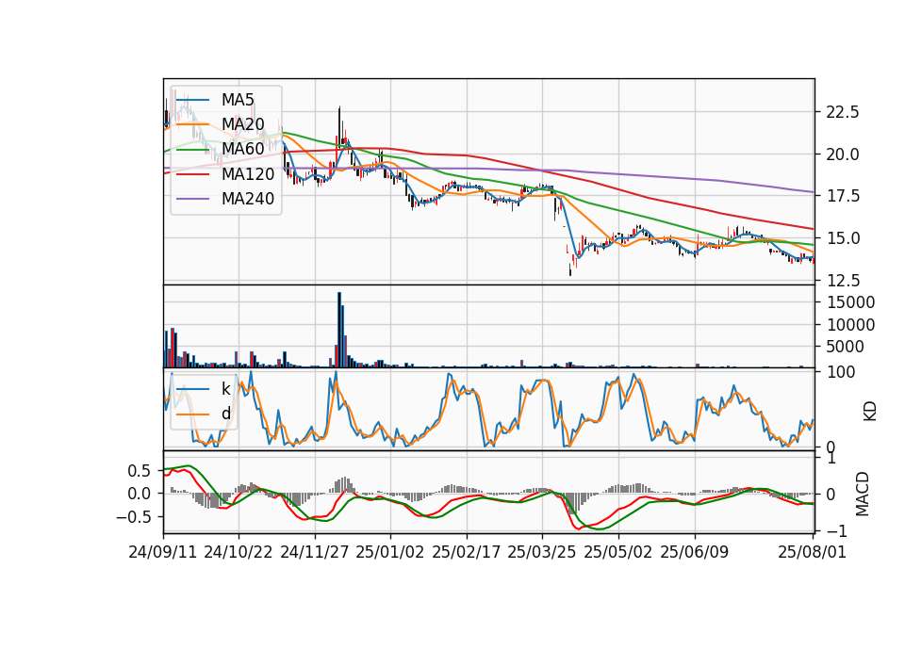
Task: Click the 5000 volume axis label
Action: (x=846, y=347)
